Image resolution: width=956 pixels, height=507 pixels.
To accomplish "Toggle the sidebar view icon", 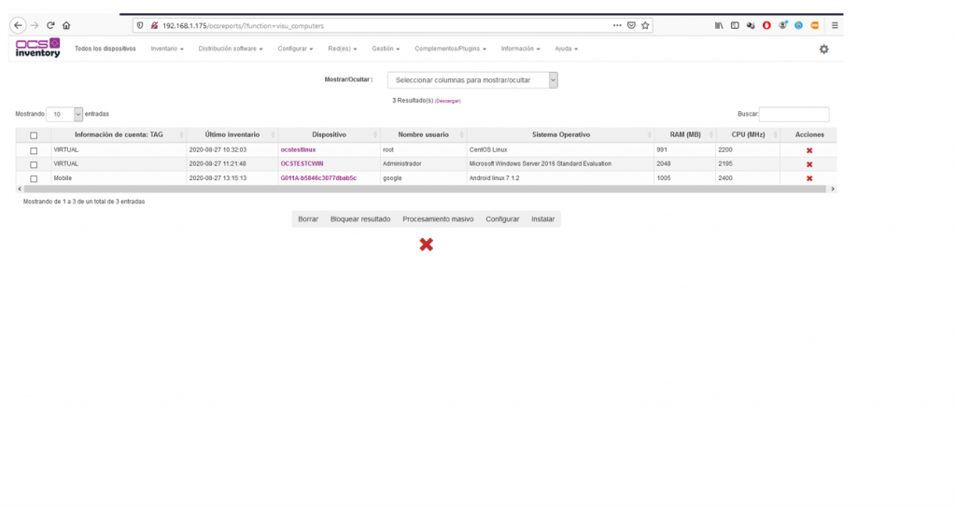I will click(x=735, y=25).
